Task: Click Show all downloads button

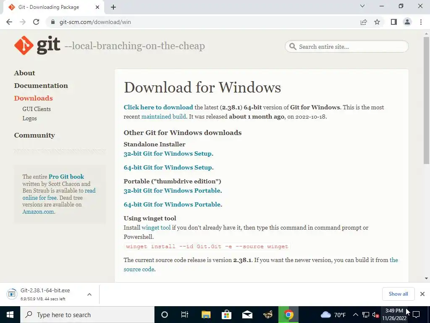Action: click(x=398, y=294)
